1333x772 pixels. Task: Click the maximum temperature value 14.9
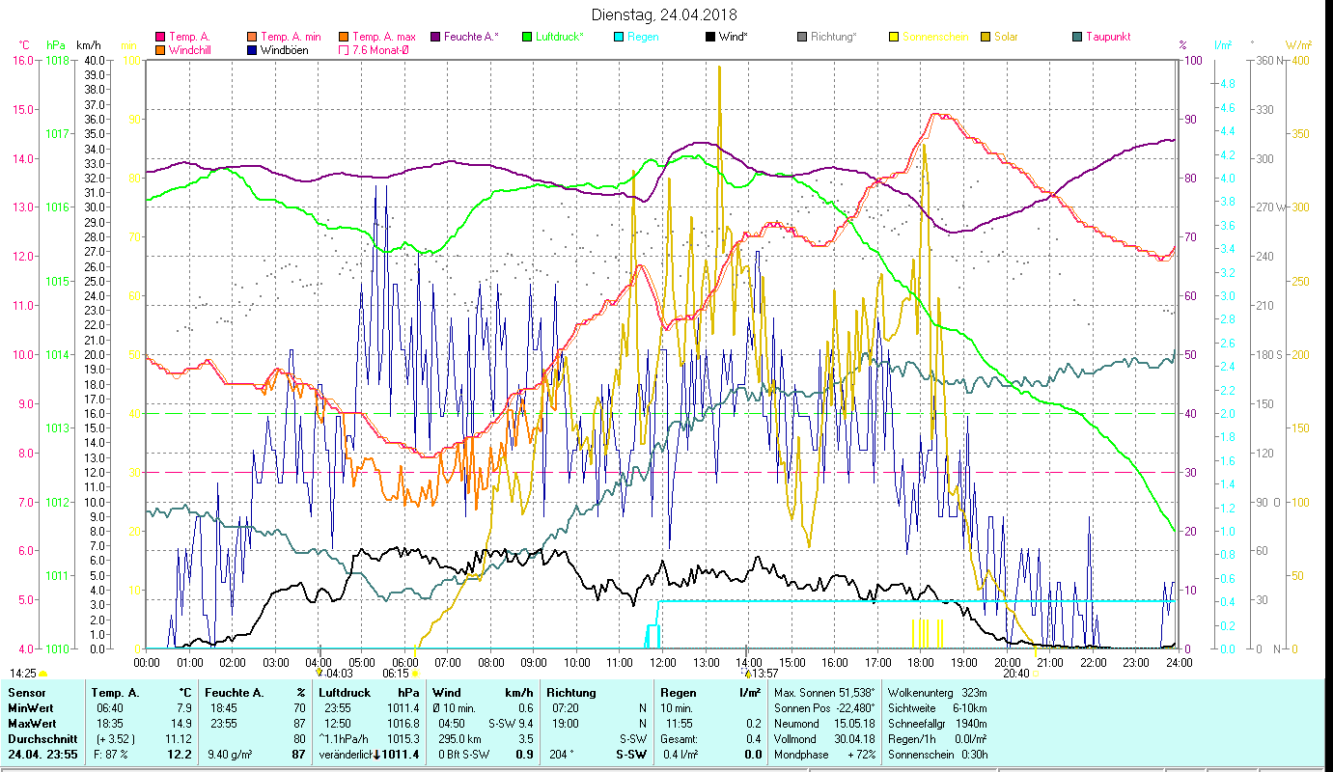coord(181,723)
